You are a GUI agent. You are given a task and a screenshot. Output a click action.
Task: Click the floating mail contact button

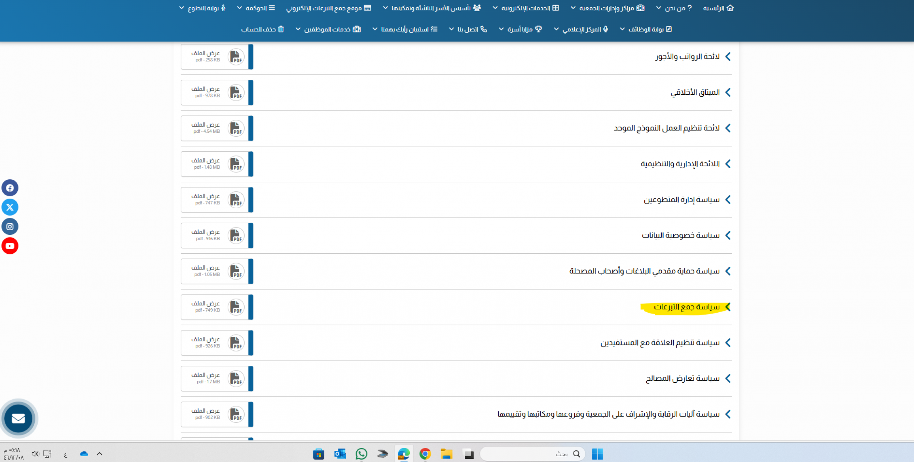[x=18, y=418]
